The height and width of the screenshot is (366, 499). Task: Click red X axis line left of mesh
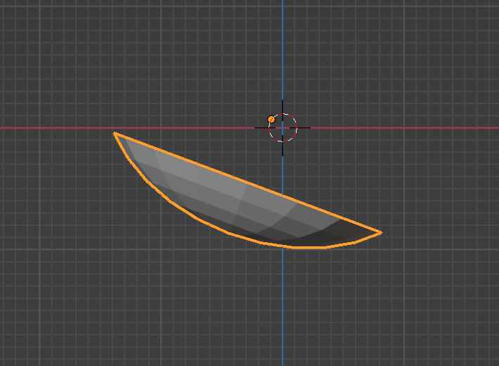tap(56, 128)
